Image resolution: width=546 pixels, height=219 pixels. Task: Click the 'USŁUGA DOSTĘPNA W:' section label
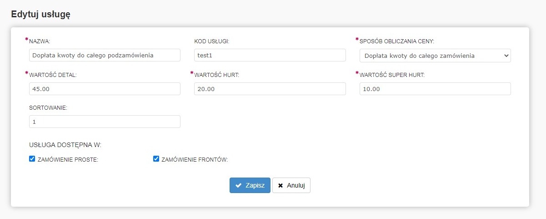[x=65, y=145]
